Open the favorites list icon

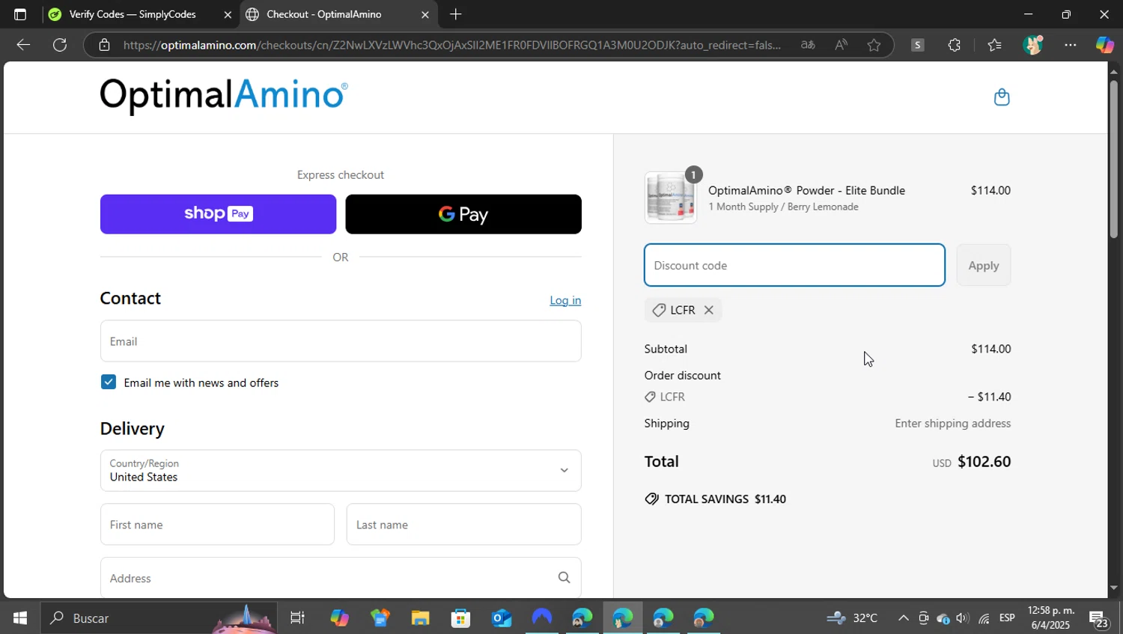point(994,45)
